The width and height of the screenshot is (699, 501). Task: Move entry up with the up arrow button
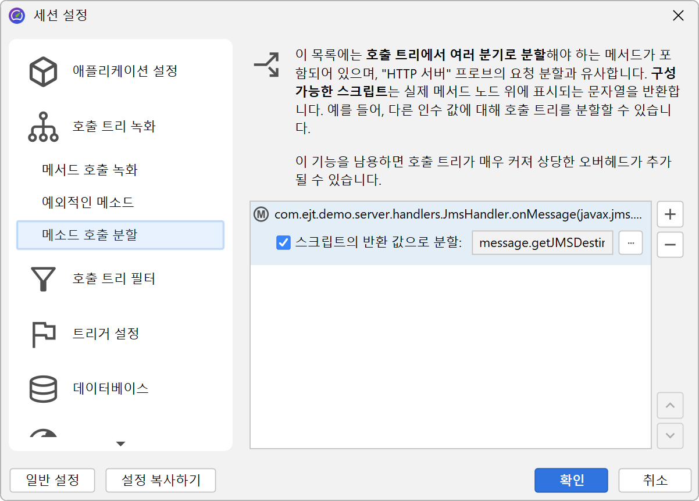pyautogui.click(x=670, y=405)
